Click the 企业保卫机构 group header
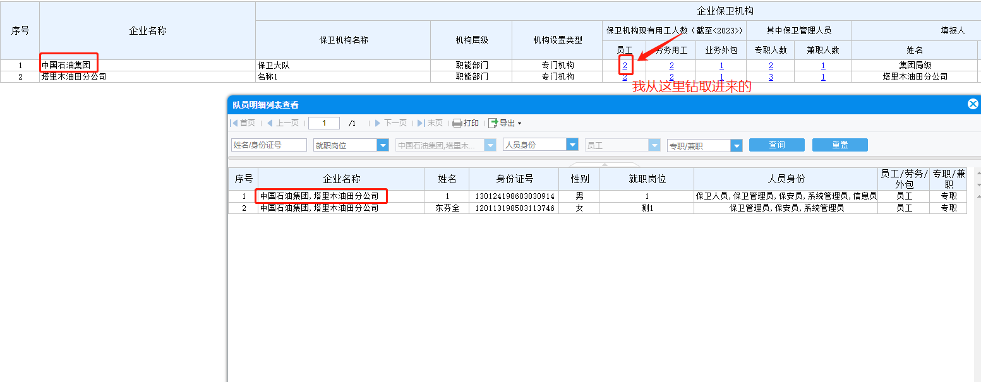Image resolution: width=981 pixels, height=382 pixels. 725,11
